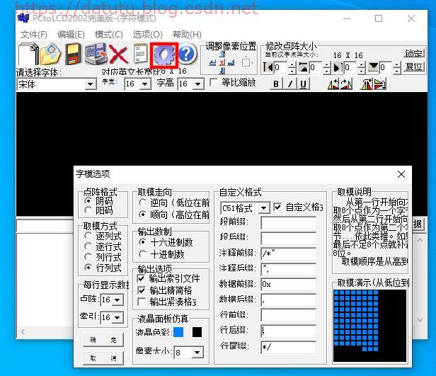Click the floppy disk save icon
The width and height of the screenshot is (436, 376).
coord(74,54)
